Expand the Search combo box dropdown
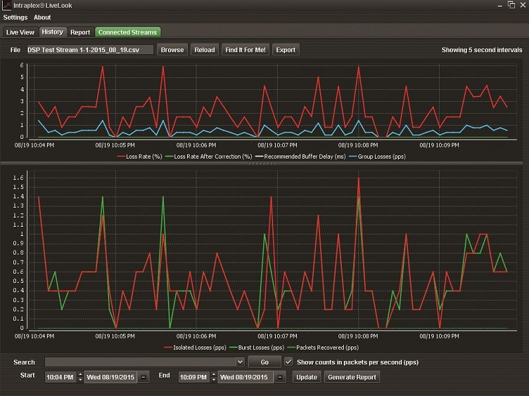The width and height of the screenshot is (529, 396). 240,362
